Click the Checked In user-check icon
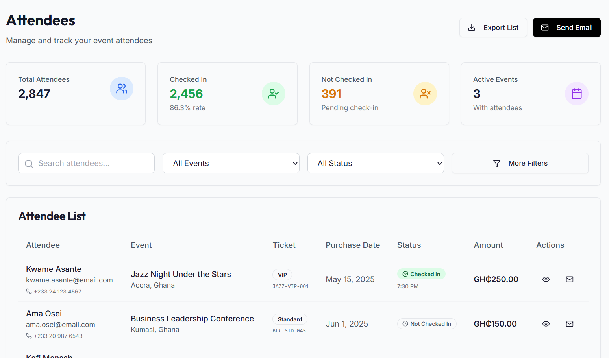Image resolution: width=609 pixels, height=358 pixels. tap(274, 94)
